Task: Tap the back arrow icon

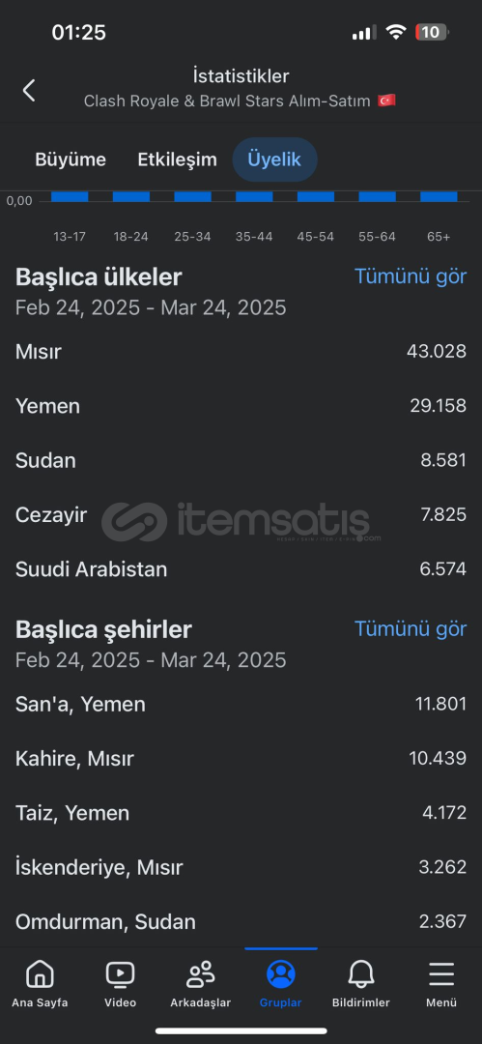Action: (29, 90)
